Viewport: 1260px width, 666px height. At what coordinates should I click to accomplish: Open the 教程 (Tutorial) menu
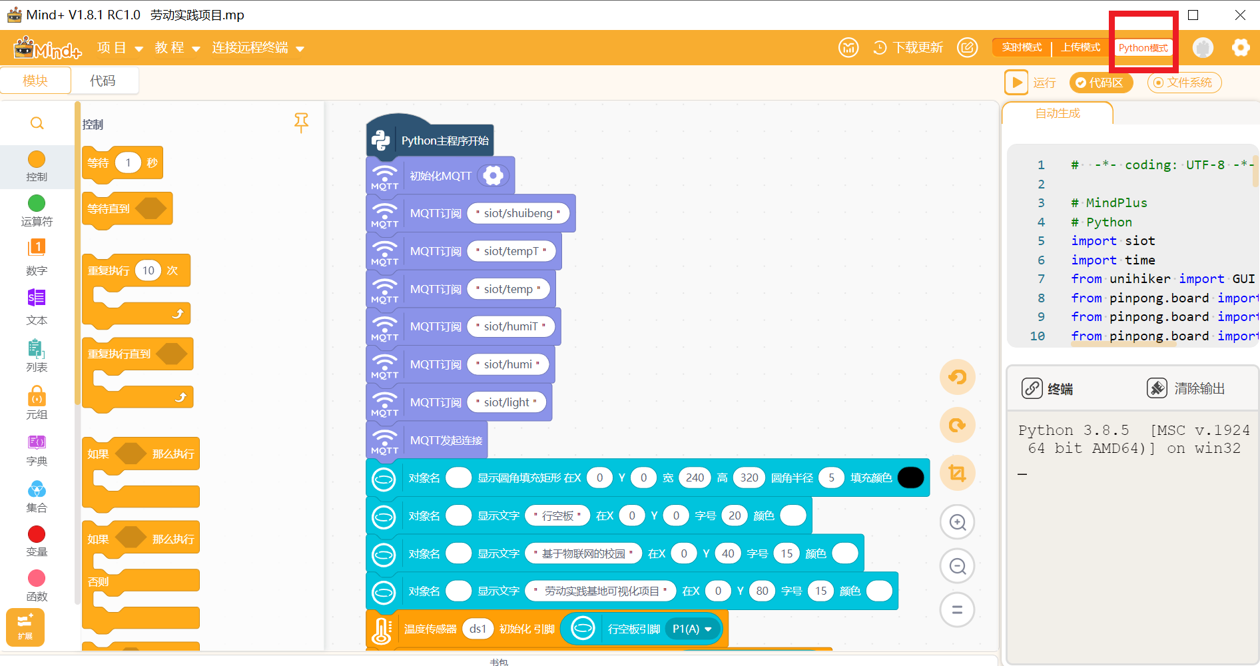click(177, 48)
